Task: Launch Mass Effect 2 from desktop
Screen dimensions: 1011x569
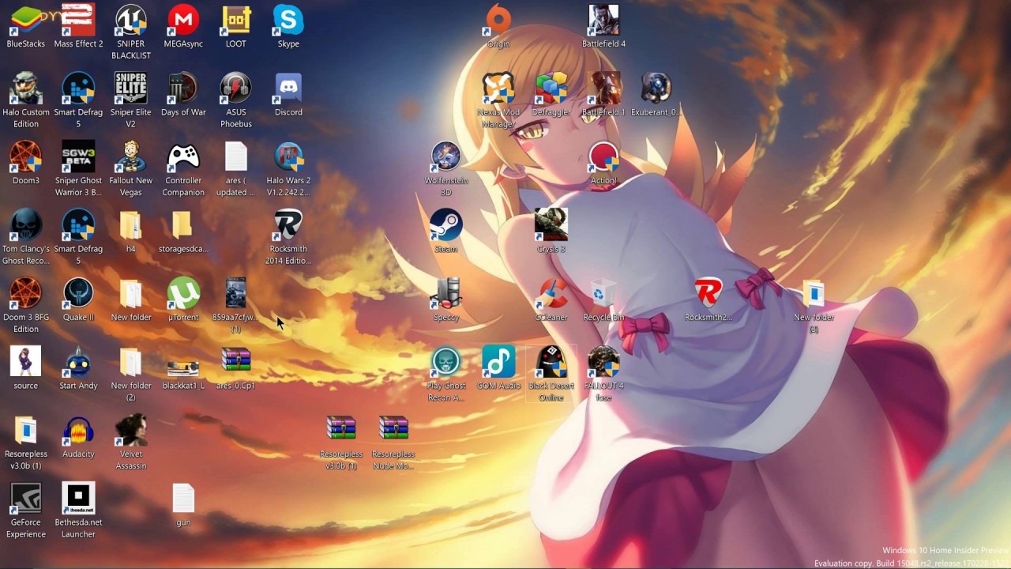Action: (78, 21)
